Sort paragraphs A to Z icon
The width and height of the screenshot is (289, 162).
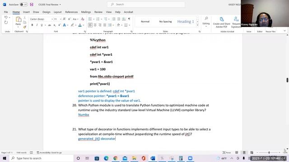pos(124,19)
